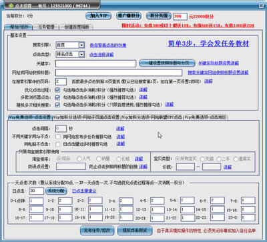Screen dimensions: 267x242
Task: Click the 模拟点击测试 button
Action: (135, 231)
